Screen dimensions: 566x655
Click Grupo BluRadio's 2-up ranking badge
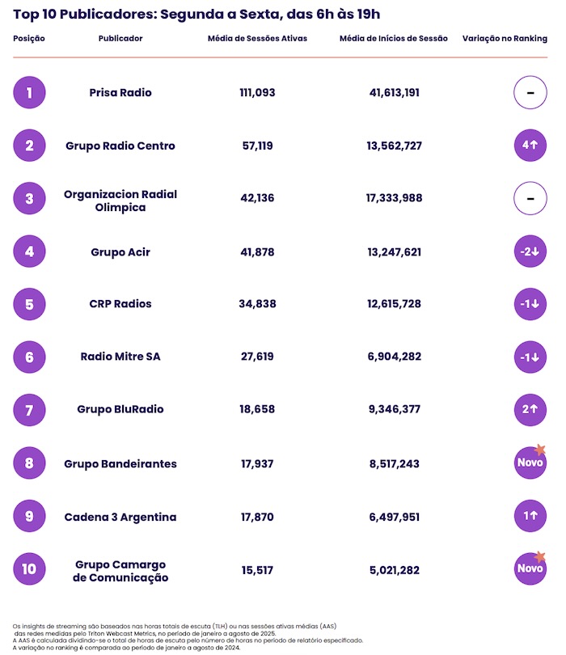coord(530,410)
